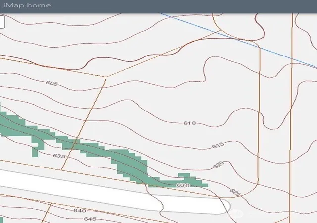Click the 640 contour elevation label
This screenshot has width=317, height=223.
pos(80,211)
